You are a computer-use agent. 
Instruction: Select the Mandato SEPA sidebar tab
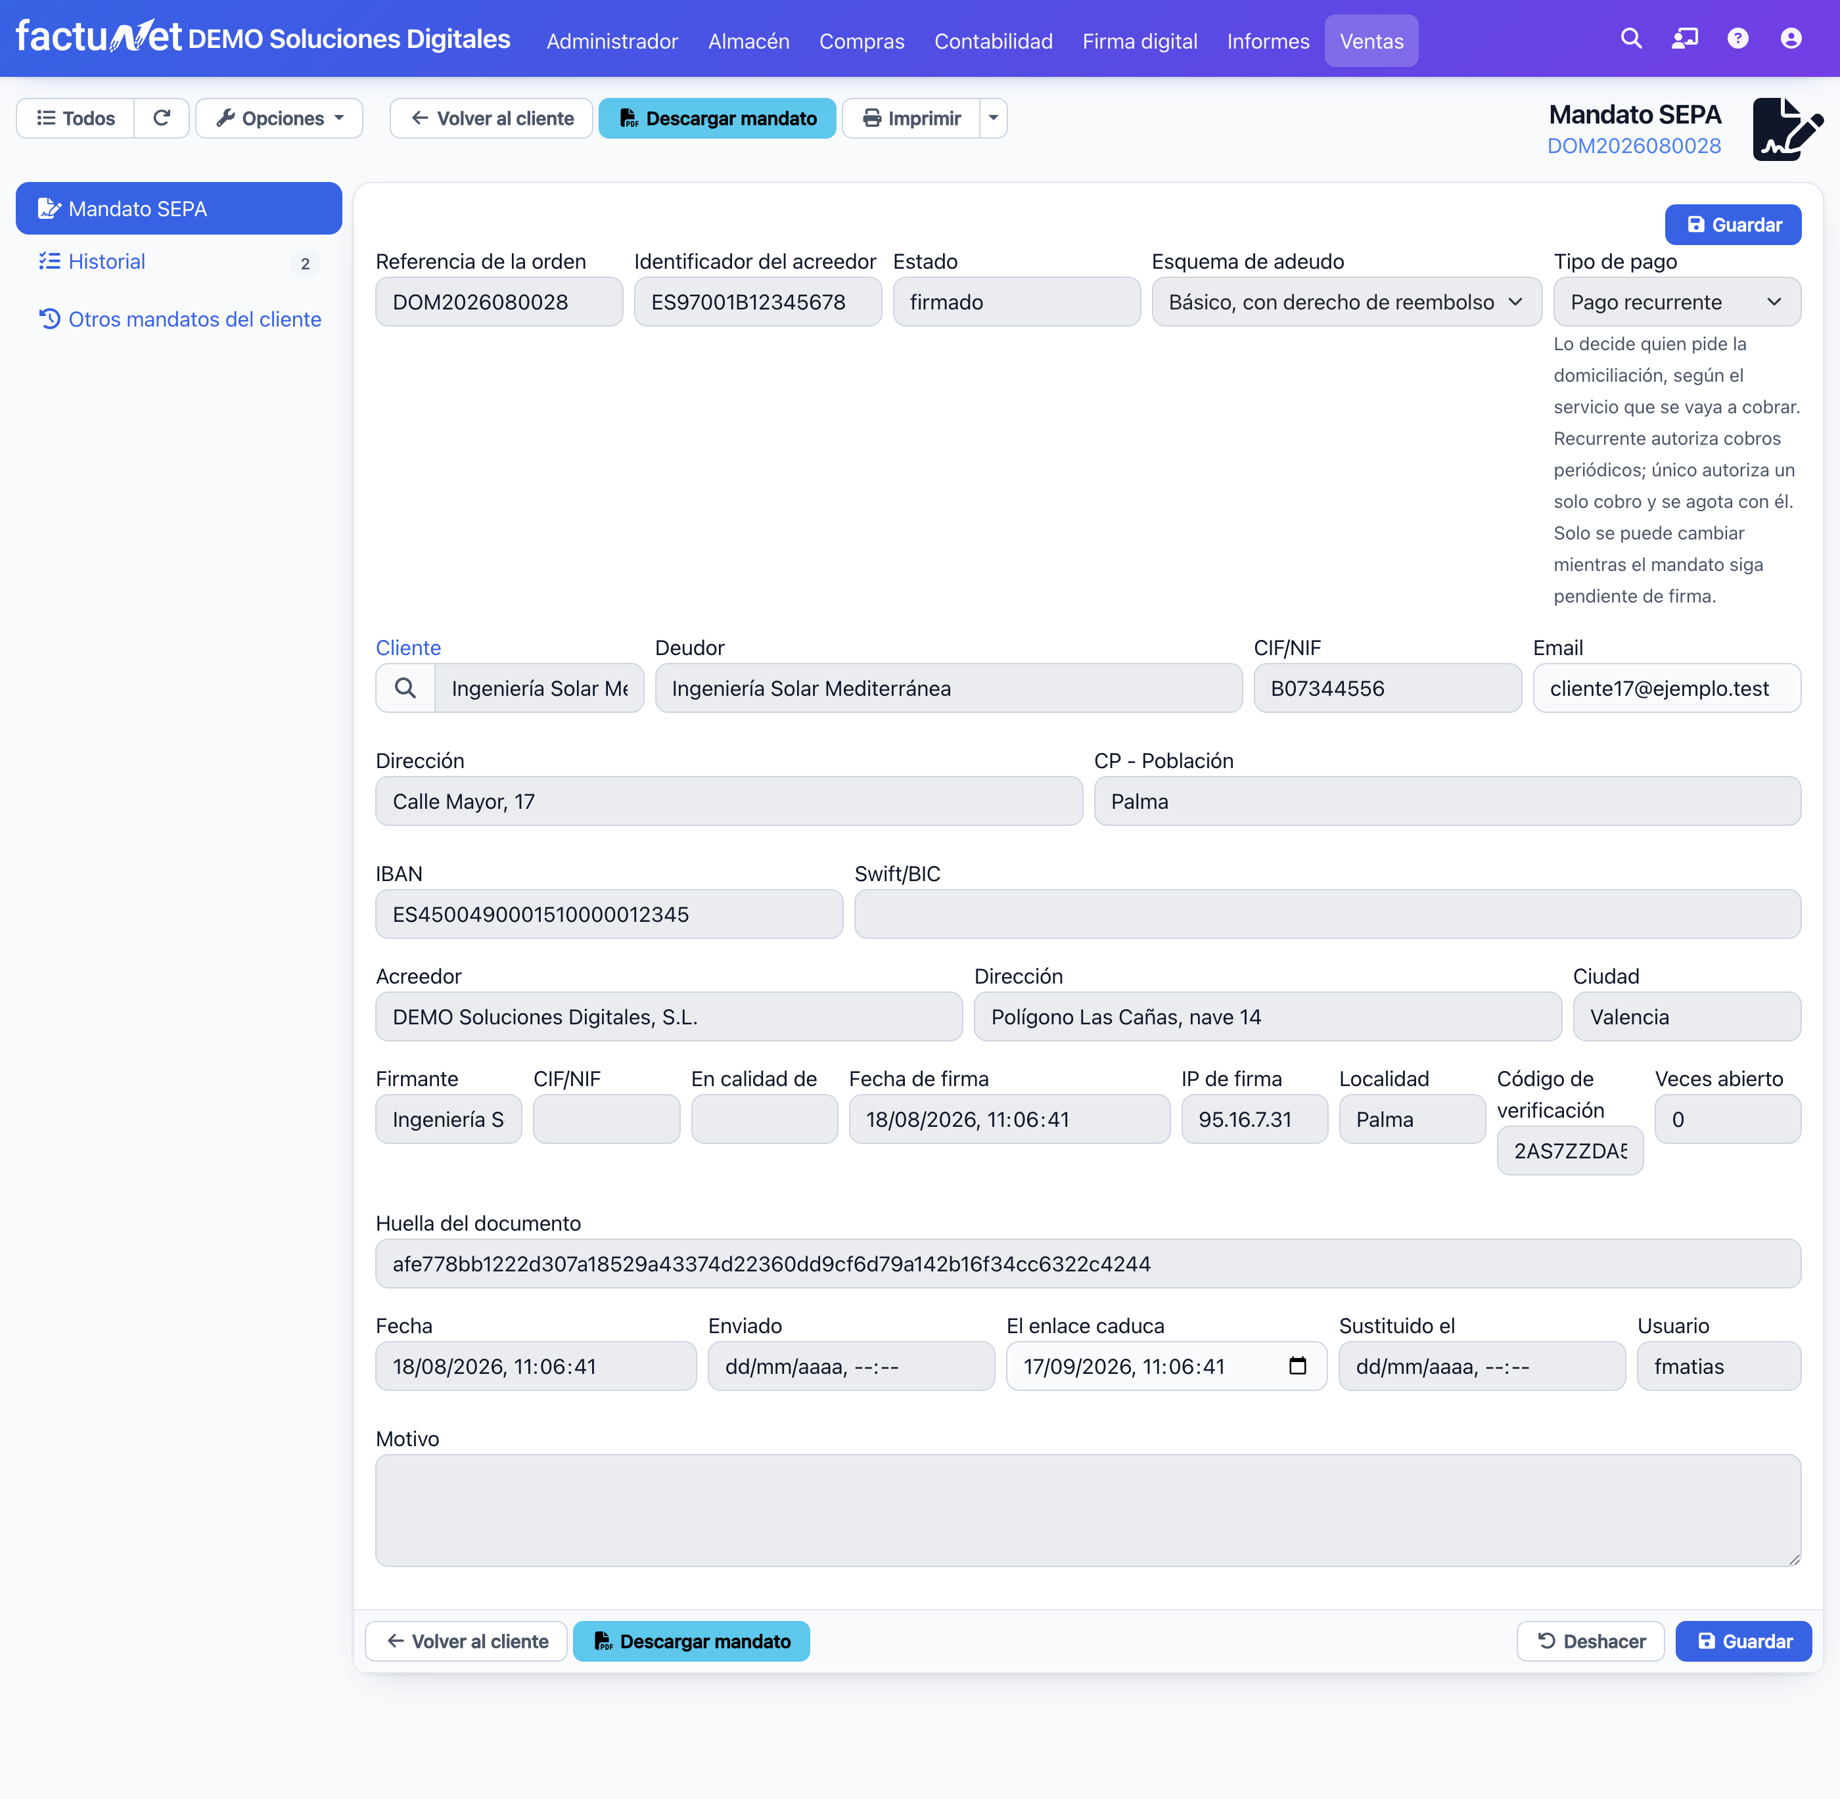pos(179,208)
